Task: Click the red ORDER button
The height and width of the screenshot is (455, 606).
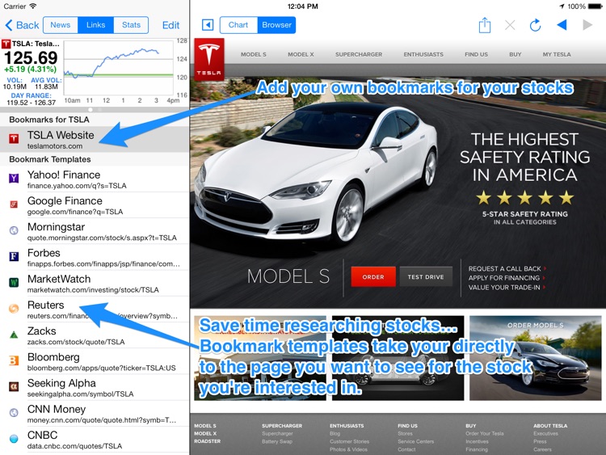Action: tap(373, 277)
